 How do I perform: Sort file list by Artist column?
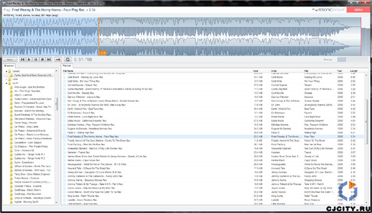point(274,71)
